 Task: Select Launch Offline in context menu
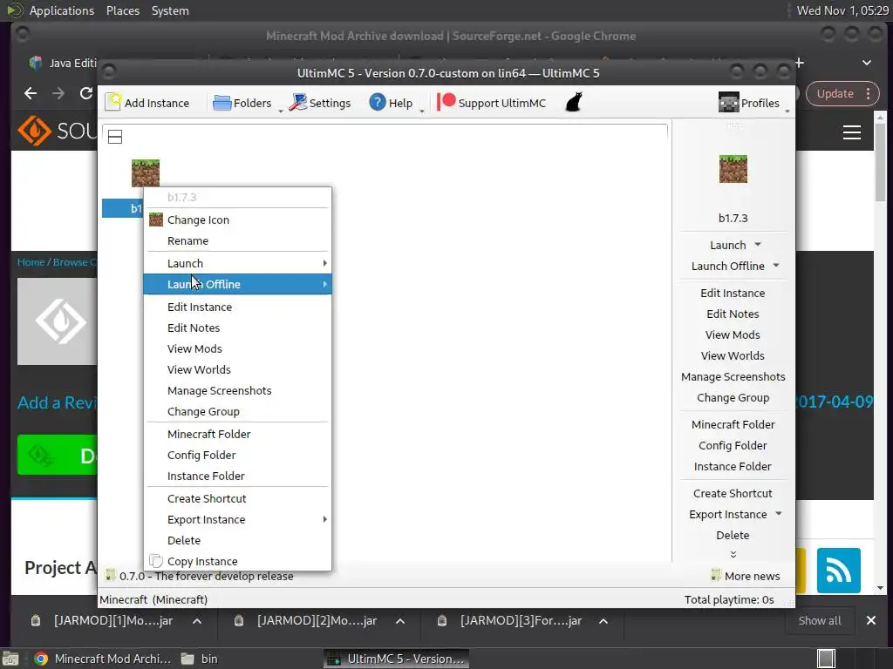pos(237,284)
